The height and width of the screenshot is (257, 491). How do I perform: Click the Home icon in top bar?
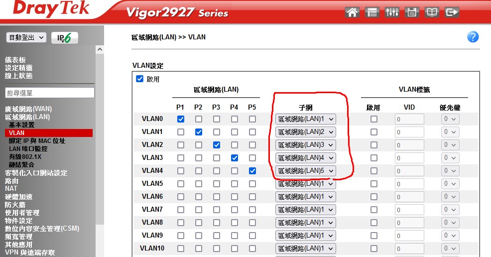352,12
